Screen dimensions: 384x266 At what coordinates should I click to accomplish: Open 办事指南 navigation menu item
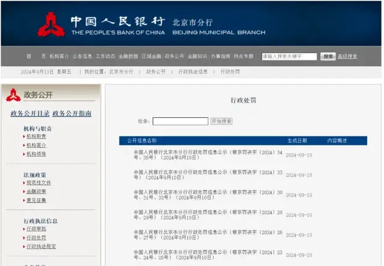click(221, 56)
